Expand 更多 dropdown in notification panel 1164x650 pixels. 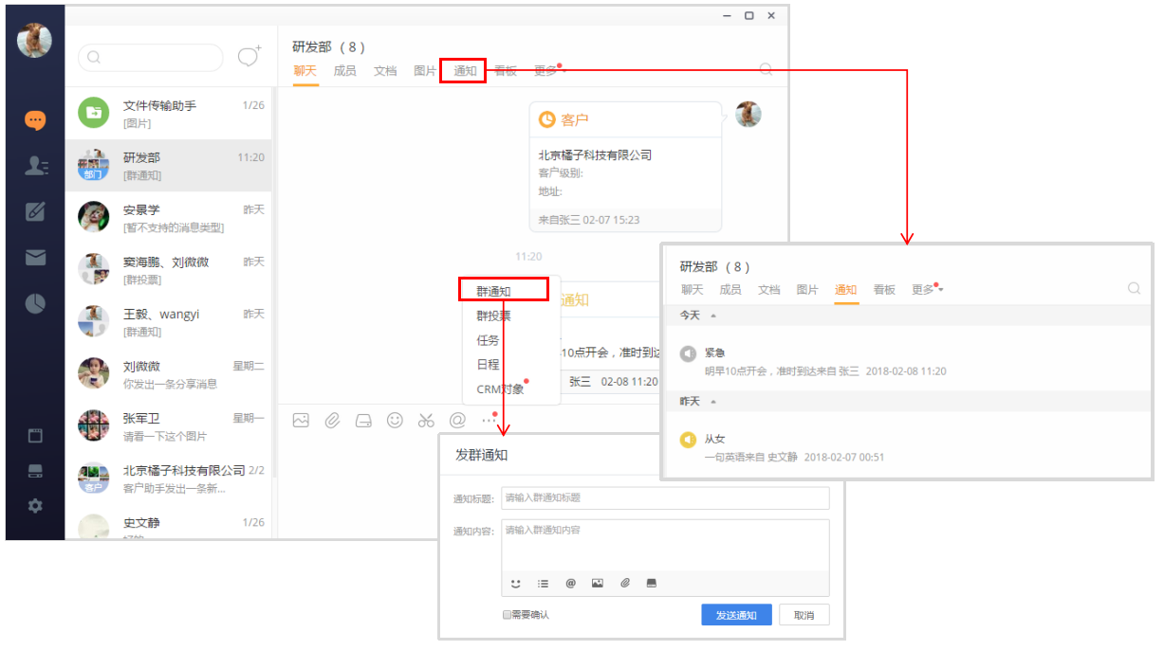[927, 290]
